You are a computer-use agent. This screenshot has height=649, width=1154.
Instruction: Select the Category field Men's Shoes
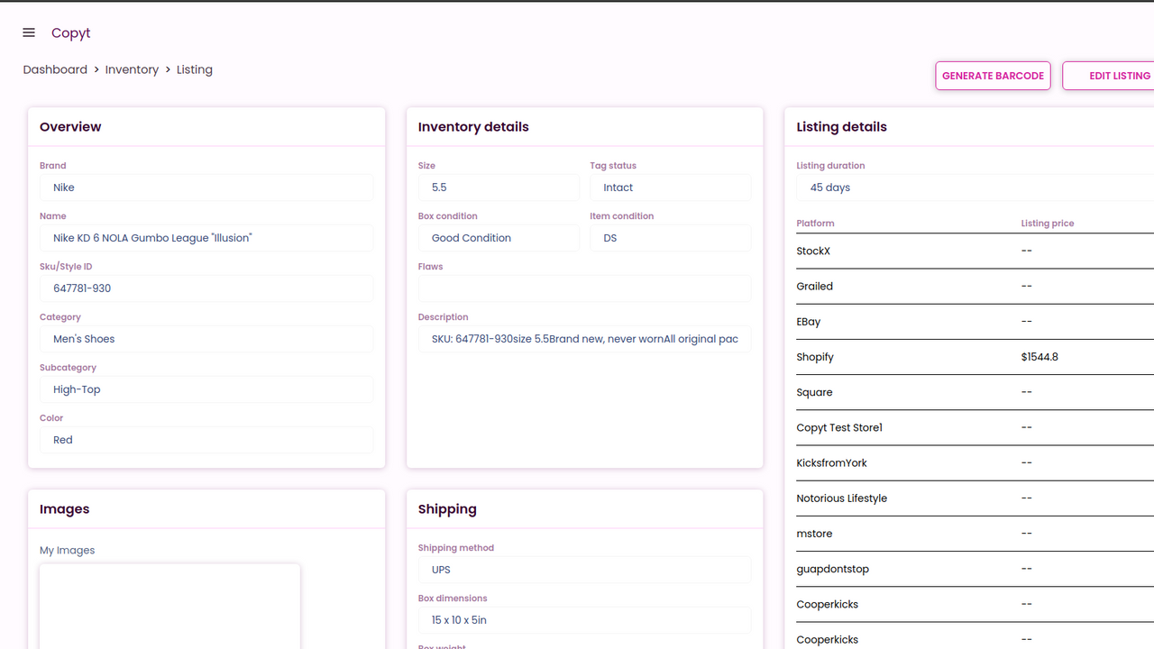pyautogui.click(x=206, y=339)
